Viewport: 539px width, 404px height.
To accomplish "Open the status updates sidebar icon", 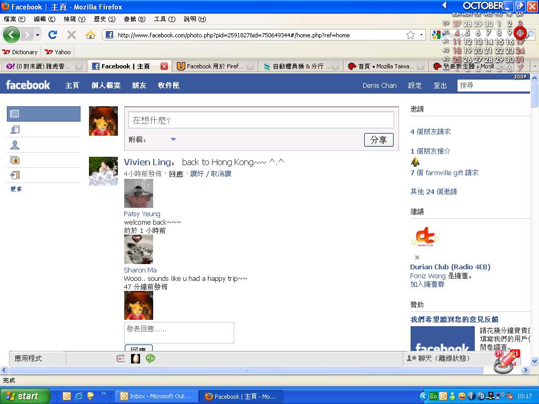I will pyautogui.click(x=15, y=129).
